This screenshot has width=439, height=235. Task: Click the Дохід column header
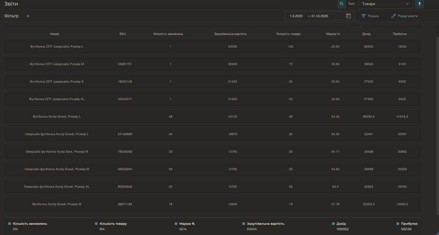(366, 34)
